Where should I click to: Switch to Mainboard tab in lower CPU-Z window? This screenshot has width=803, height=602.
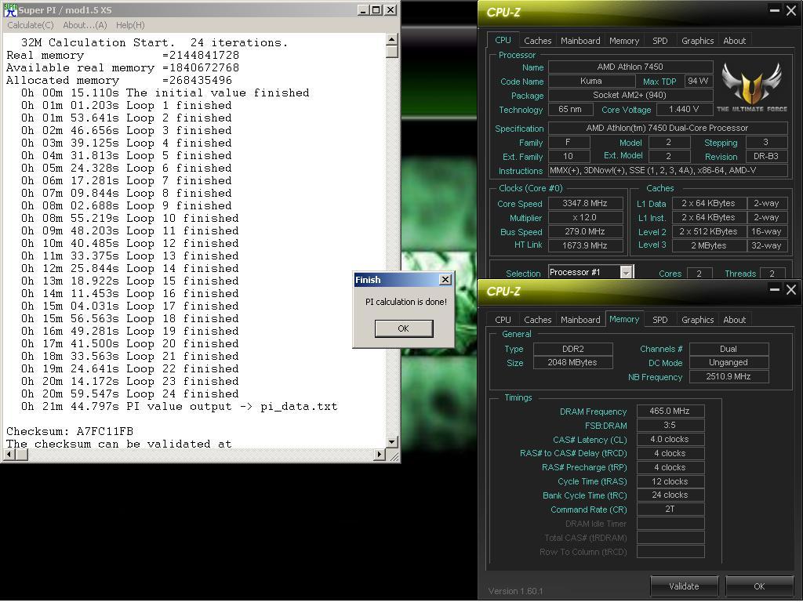[580, 320]
